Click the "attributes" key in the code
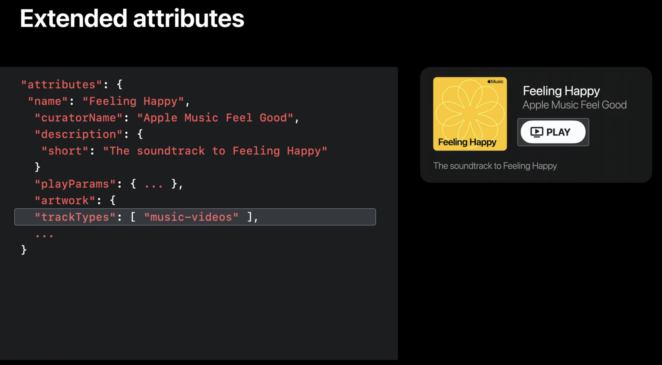 [61, 85]
